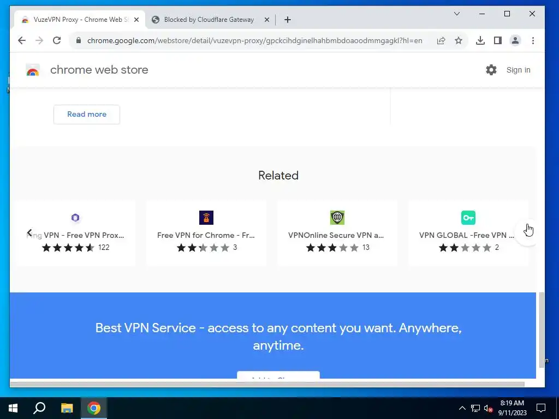Click the muted volume tray icon
The height and width of the screenshot is (419, 559).
click(x=488, y=408)
